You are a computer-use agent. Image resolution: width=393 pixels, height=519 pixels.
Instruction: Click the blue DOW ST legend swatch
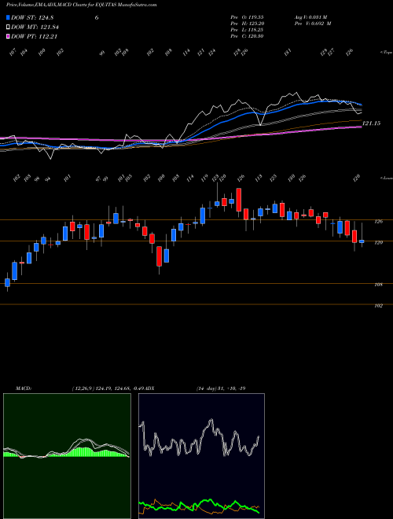coord(9,17)
